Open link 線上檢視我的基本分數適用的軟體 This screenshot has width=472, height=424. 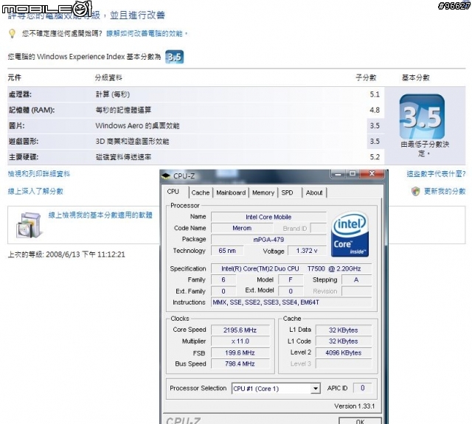point(100,215)
